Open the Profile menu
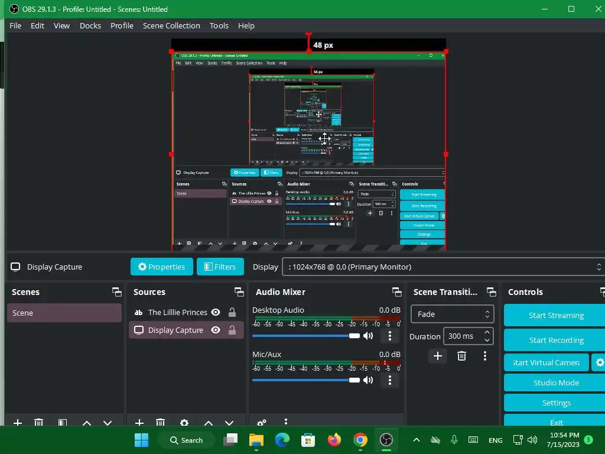The width and height of the screenshot is (605, 454). pos(122,25)
